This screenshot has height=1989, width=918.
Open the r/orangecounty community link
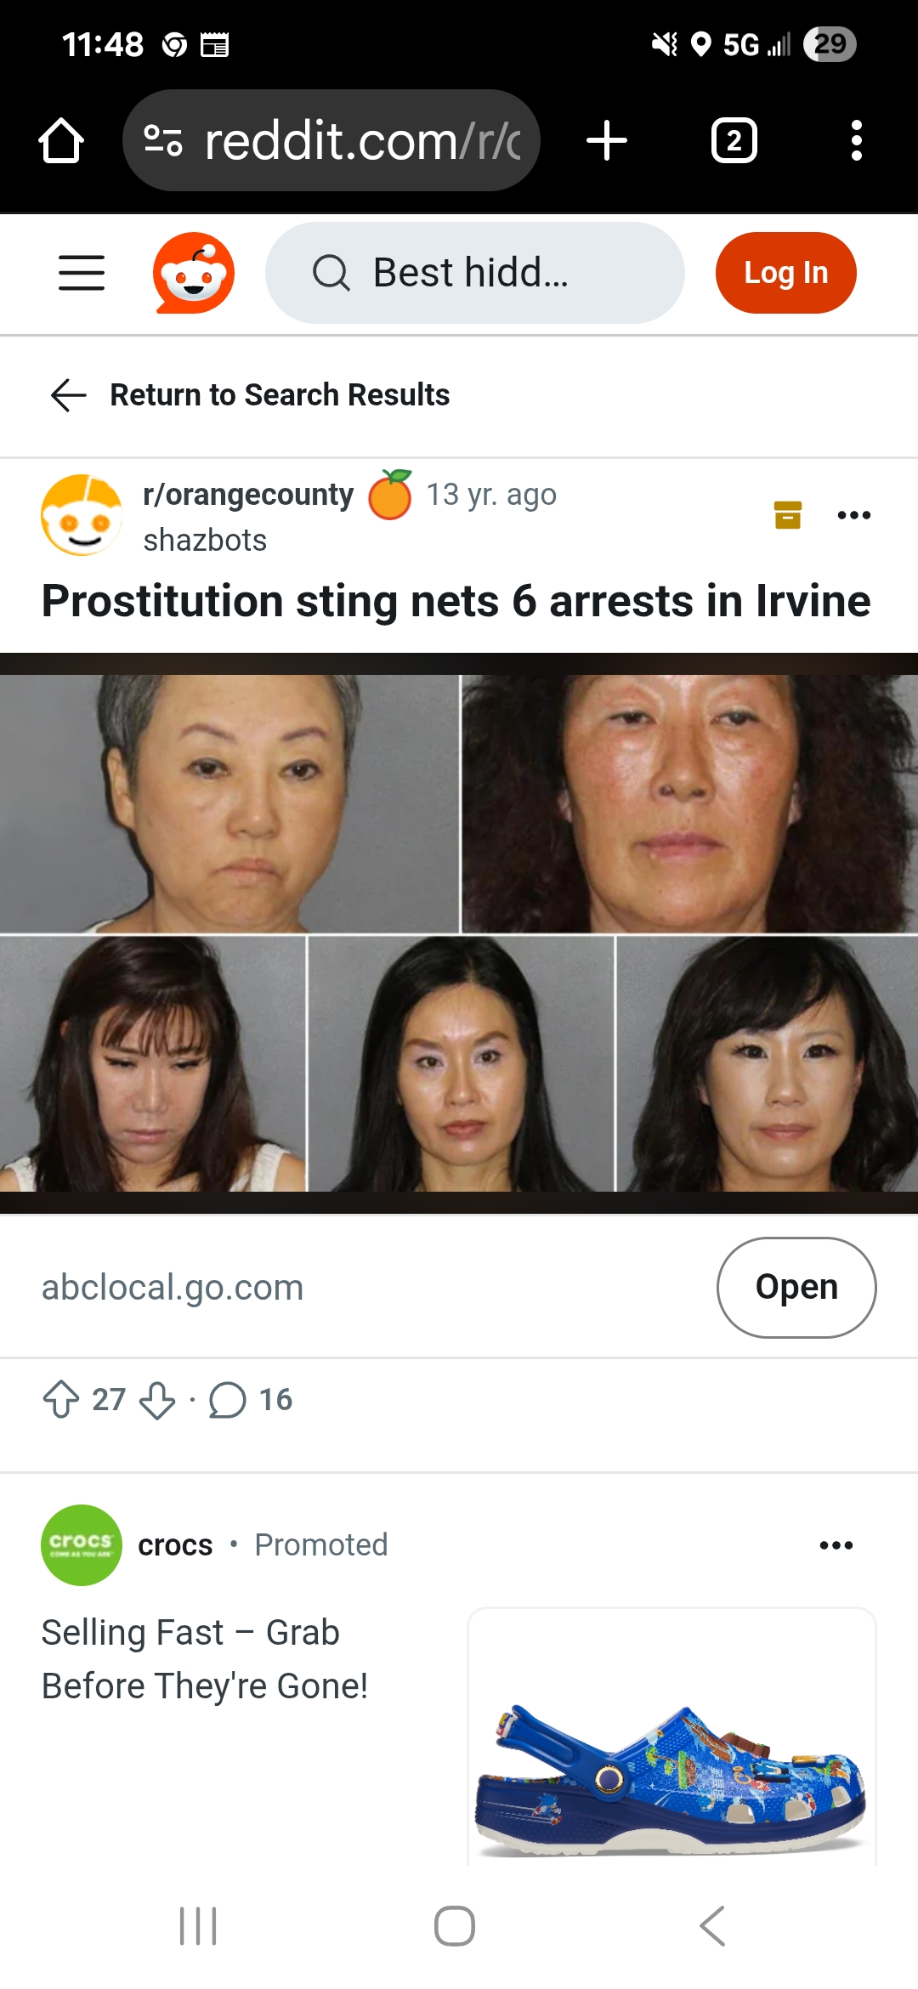248,494
